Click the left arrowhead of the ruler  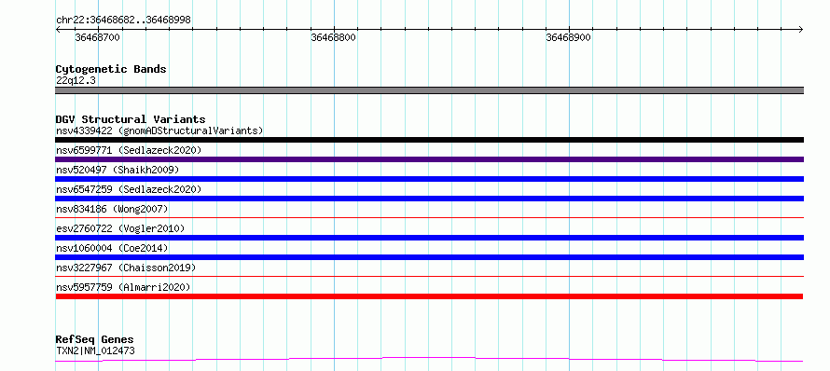(58, 30)
